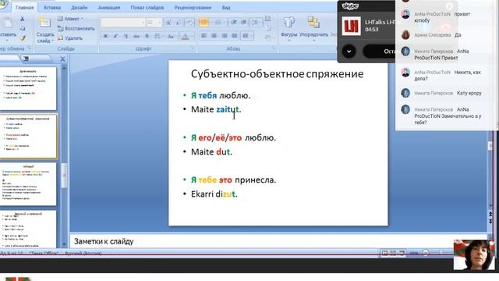
Task: Increase the list indent level
Action: [x=244, y=23]
